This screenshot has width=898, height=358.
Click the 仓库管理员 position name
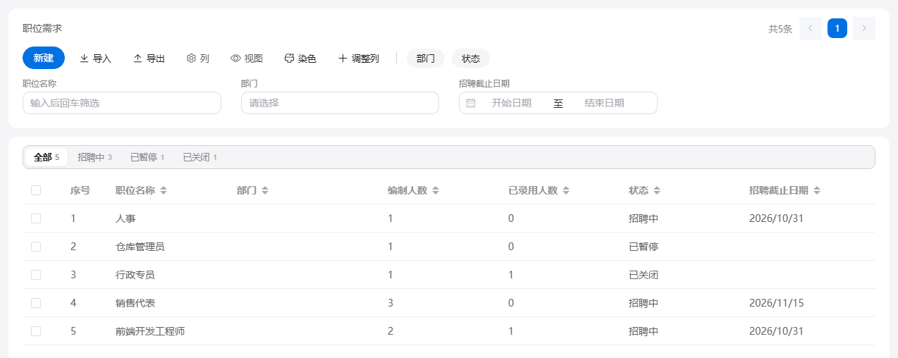(140, 247)
